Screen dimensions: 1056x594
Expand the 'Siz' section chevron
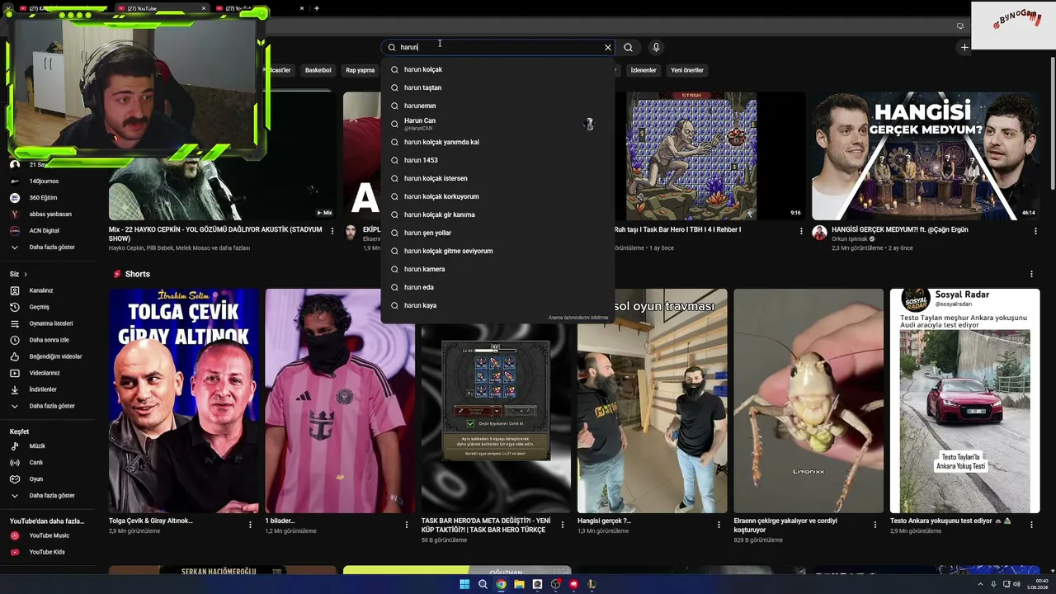pyautogui.click(x=26, y=274)
